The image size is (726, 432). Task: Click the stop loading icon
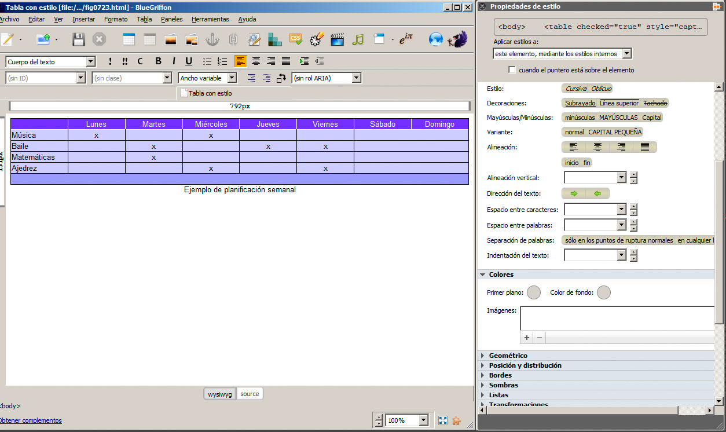[x=100, y=39]
